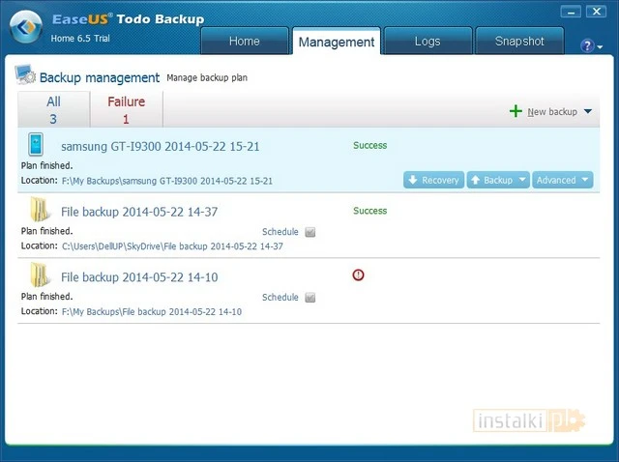Open the help question mark icon

click(x=587, y=45)
